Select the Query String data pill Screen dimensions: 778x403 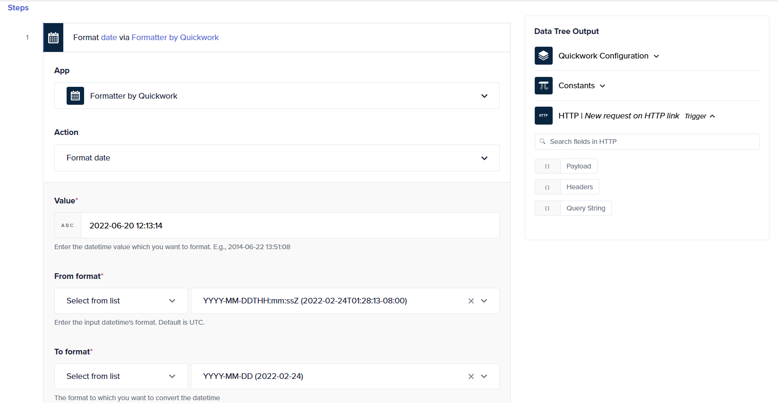pyautogui.click(x=586, y=208)
